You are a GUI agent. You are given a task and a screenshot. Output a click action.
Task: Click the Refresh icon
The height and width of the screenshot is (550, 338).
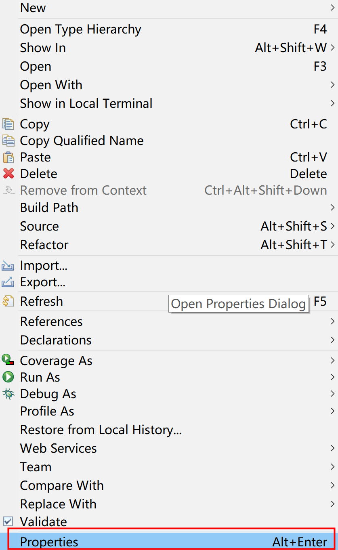point(8,301)
